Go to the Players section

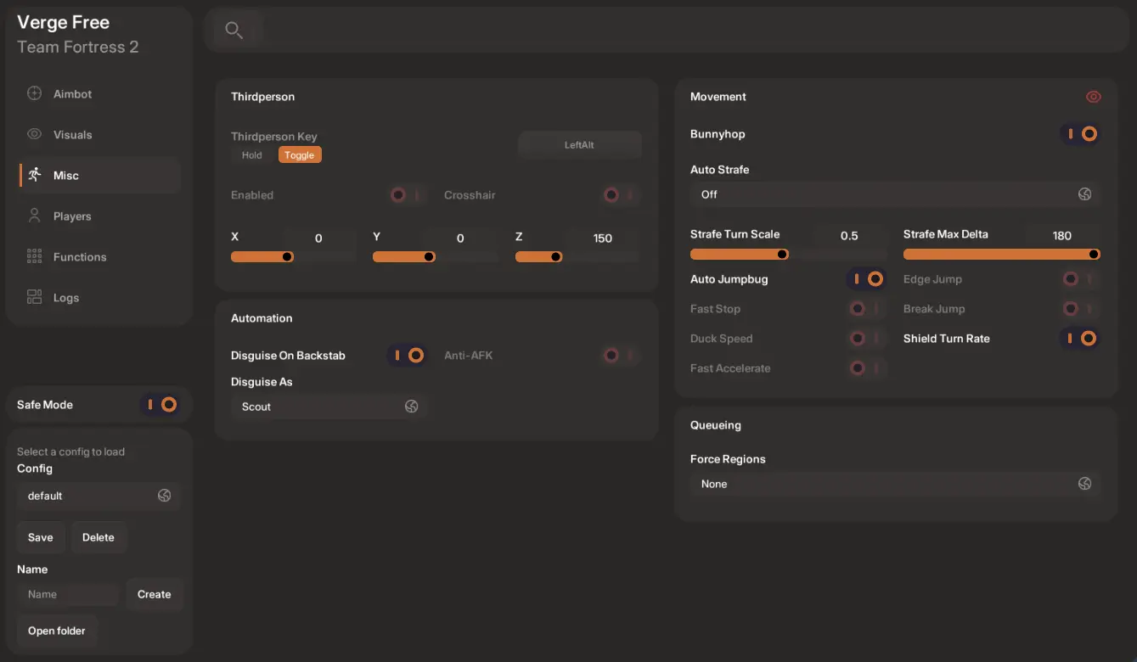[x=100, y=216]
